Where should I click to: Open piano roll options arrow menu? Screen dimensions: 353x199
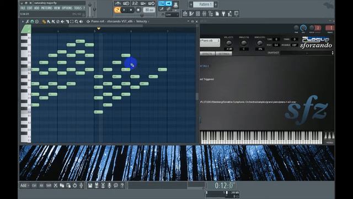(x=23, y=22)
